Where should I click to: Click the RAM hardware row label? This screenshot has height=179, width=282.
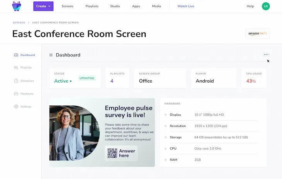click(x=173, y=160)
